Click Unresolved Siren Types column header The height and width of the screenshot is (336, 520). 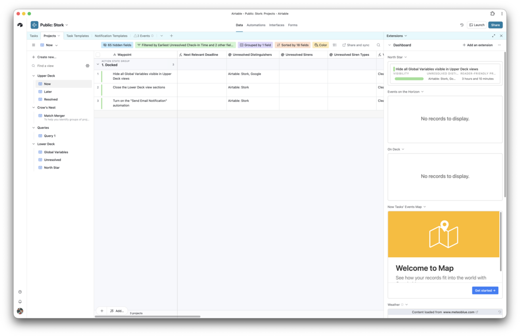tap(352, 55)
